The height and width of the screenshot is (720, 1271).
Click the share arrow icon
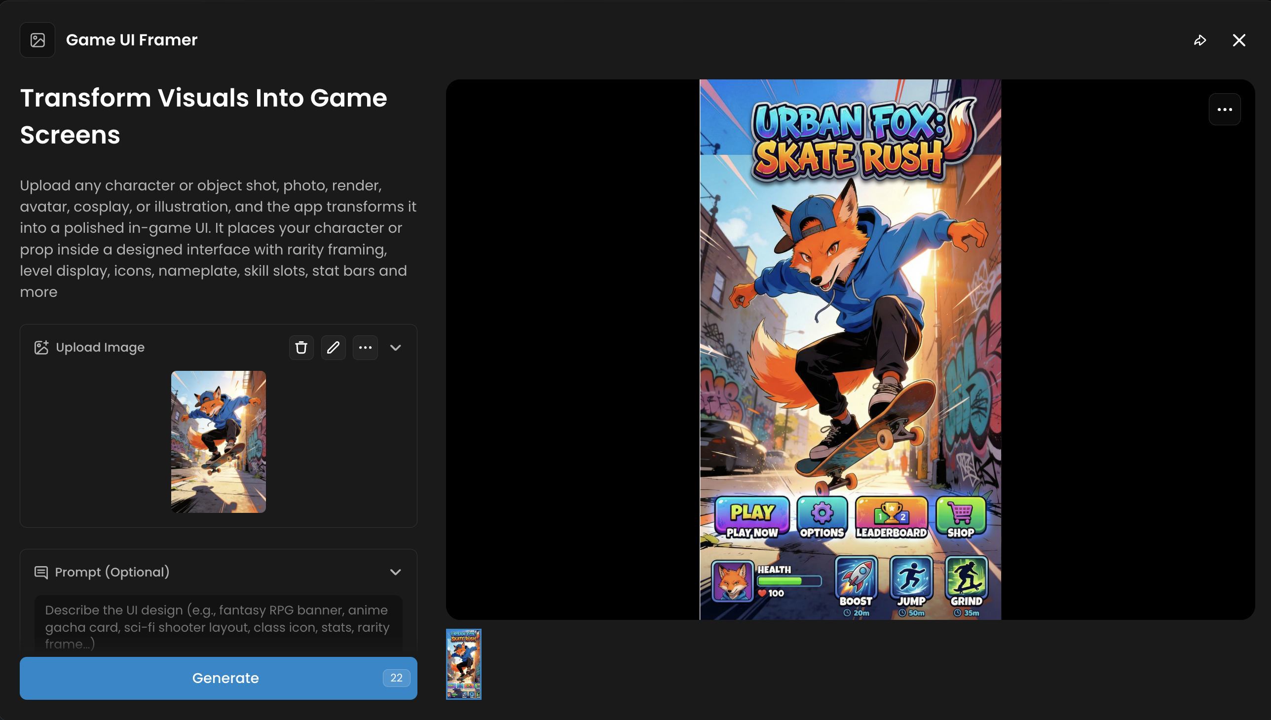pos(1200,40)
